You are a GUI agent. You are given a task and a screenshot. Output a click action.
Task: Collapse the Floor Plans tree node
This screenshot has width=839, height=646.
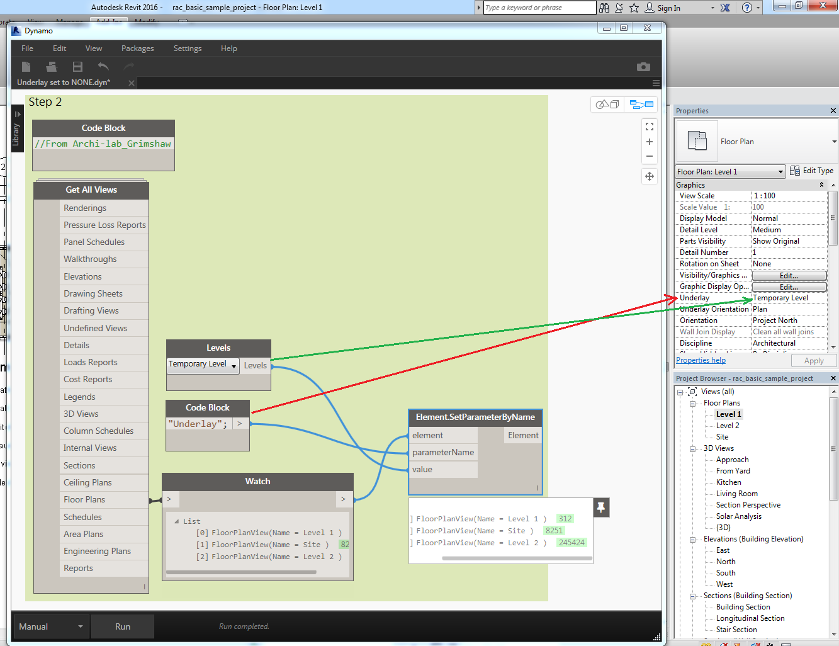[x=692, y=404]
